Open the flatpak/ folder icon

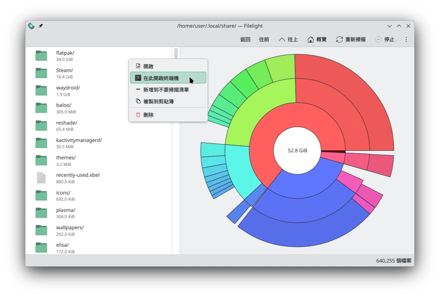pyautogui.click(x=41, y=56)
